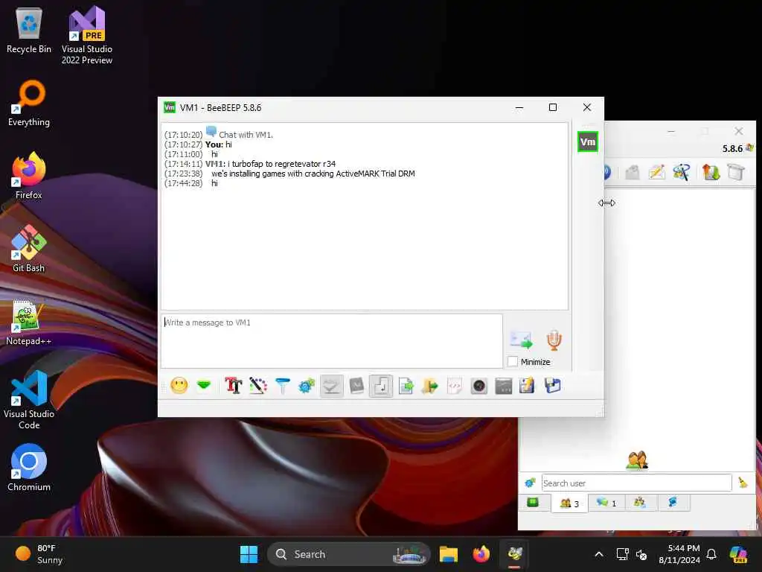Pick font color with the pen-and-dots icon
762x572 pixels.
[x=258, y=386]
